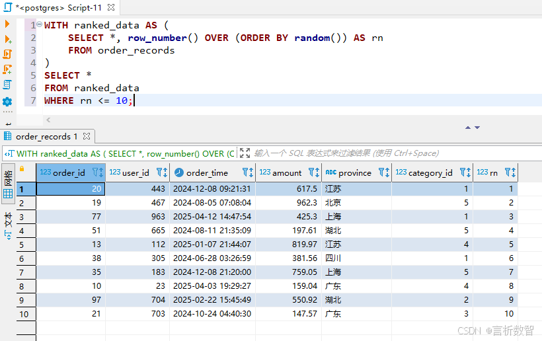
Task: Sort by the category_id column arrows
Action: coord(468,172)
